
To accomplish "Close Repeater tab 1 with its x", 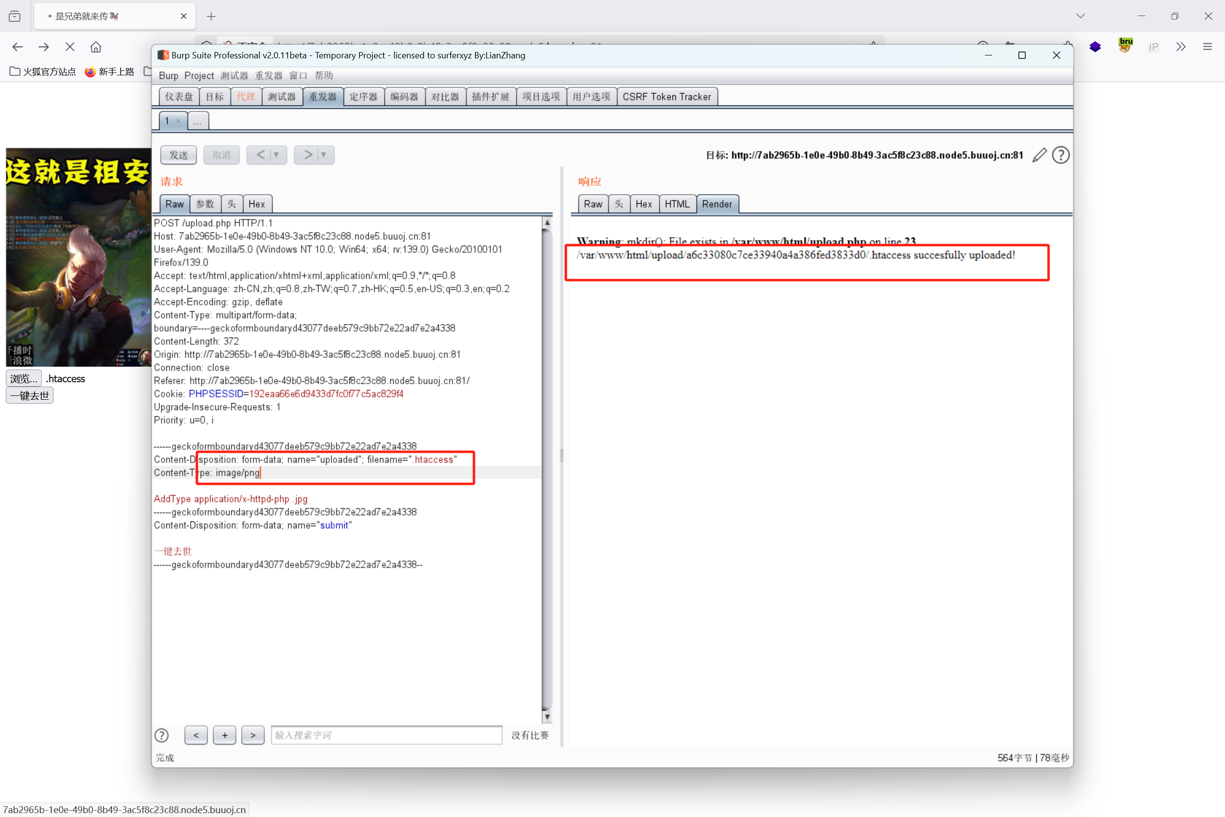I will 178,121.
